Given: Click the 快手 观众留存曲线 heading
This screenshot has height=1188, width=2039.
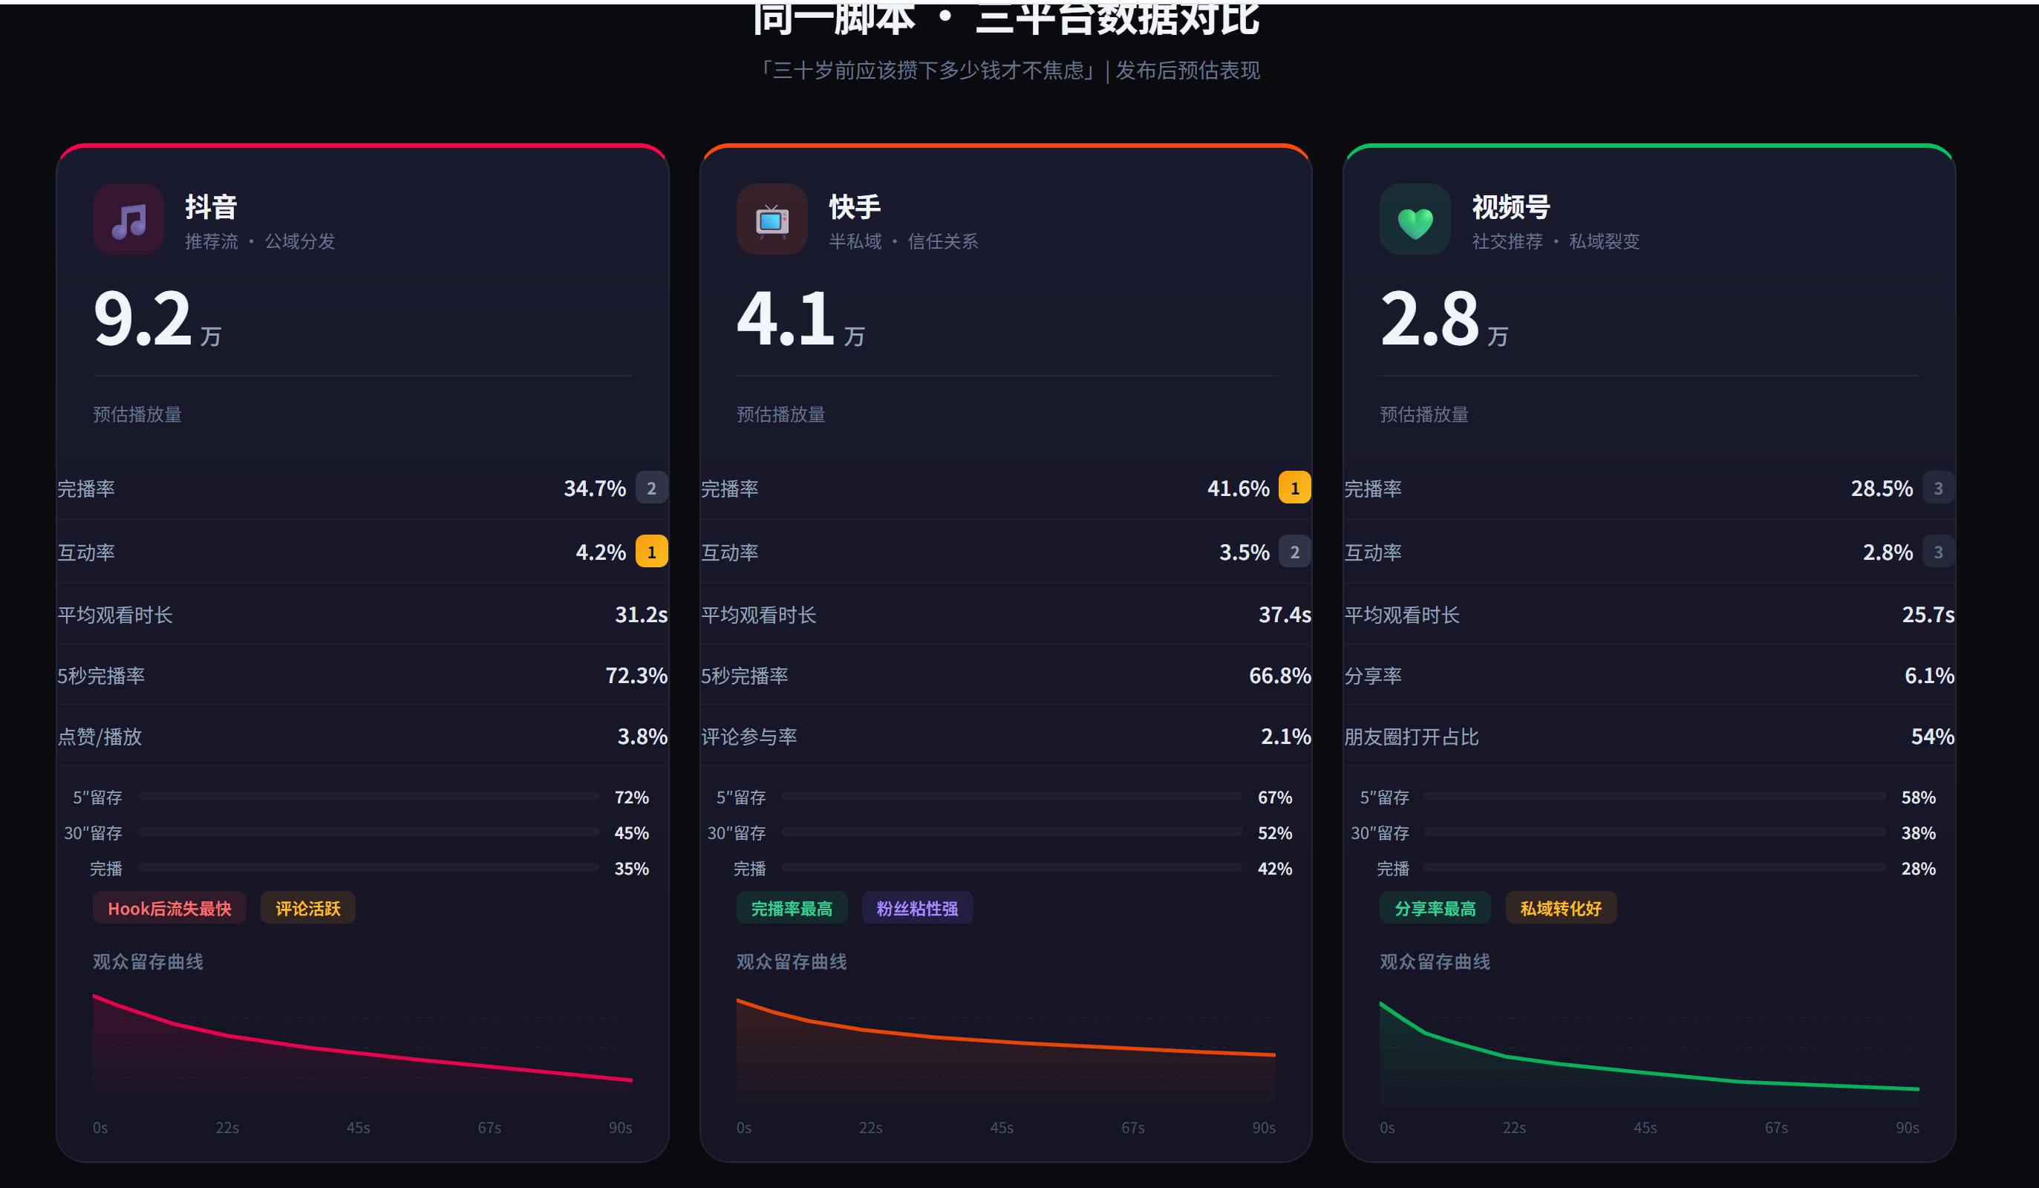Looking at the screenshot, I should (x=792, y=962).
